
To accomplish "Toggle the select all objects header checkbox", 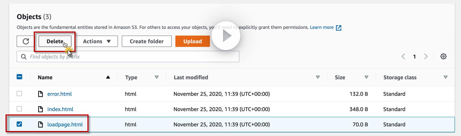I will (x=19, y=77).
